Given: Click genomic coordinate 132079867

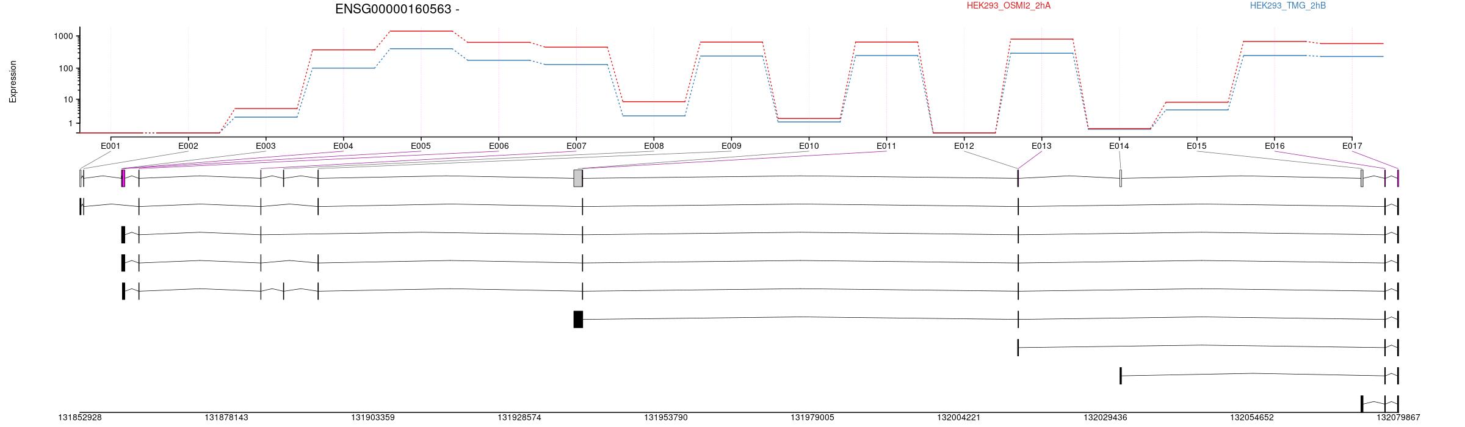Looking at the screenshot, I should coord(1398,418).
